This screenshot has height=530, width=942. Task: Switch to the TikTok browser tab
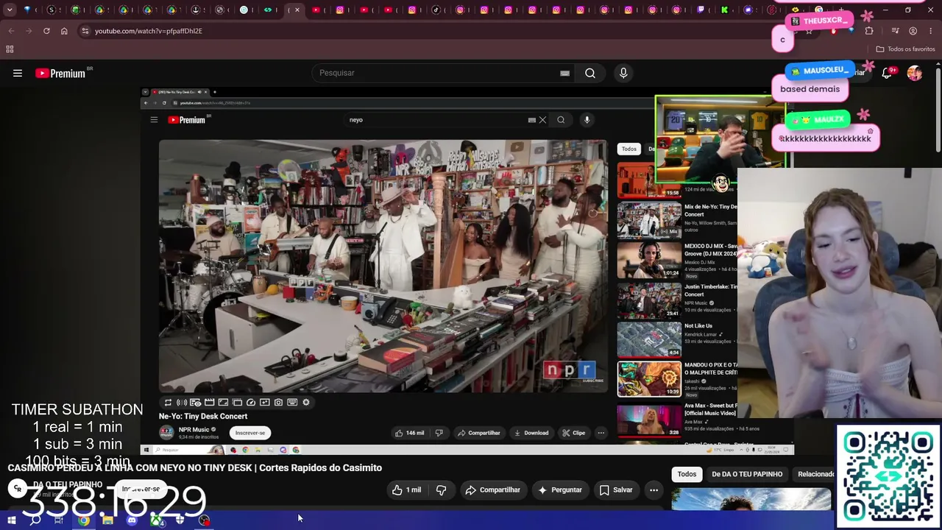pyautogui.click(x=436, y=10)
